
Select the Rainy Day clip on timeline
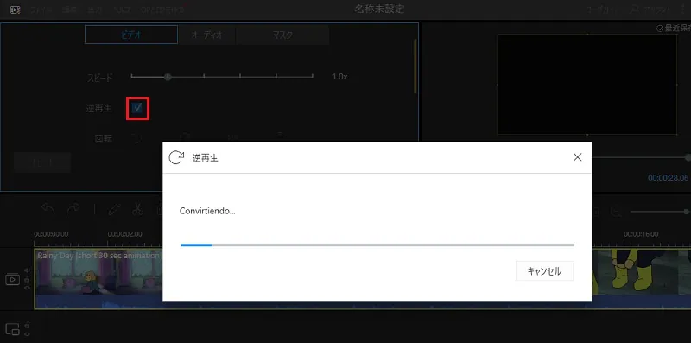(98, 278)
